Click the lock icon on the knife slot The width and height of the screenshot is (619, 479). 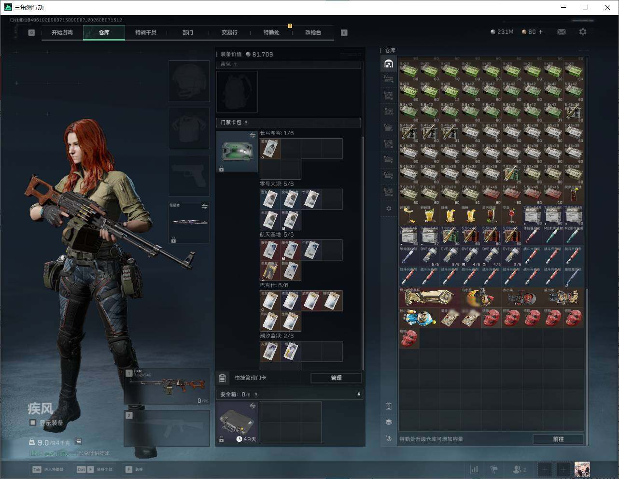(x=173, y=239)
